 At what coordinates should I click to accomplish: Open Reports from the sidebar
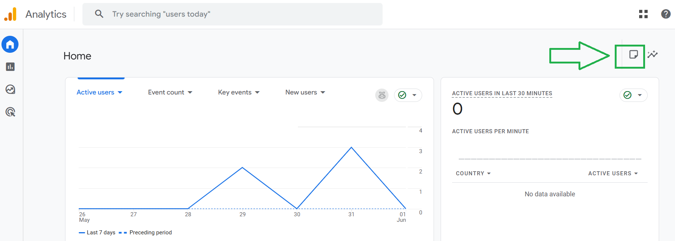(x=10, y=67)
